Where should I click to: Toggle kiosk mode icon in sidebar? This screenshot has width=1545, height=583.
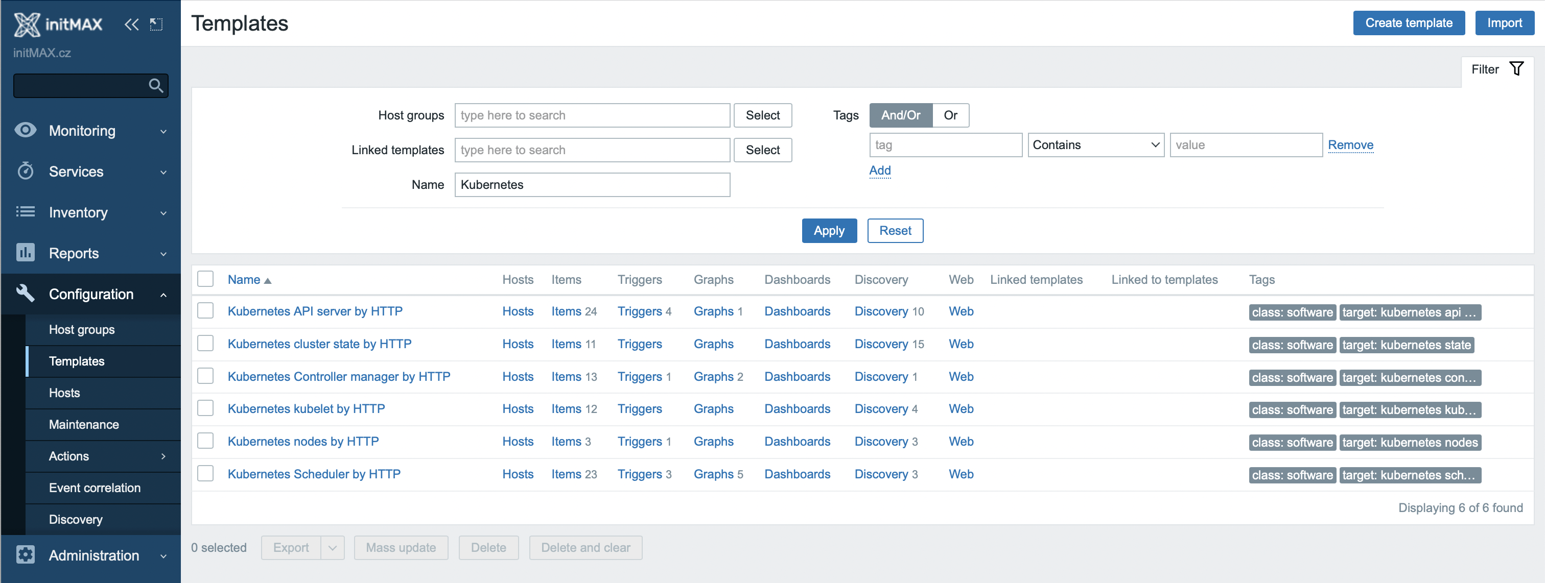coord(156,24)
